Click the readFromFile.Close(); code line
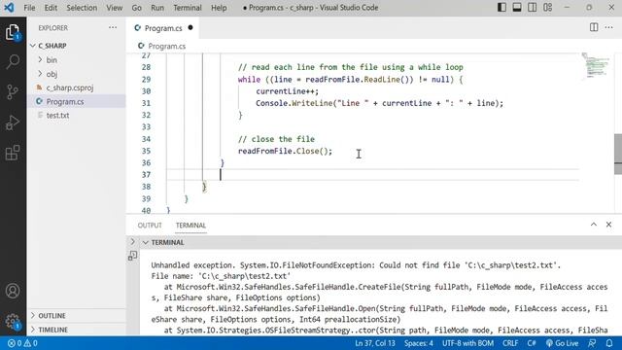The height and width of the screenshot is (350, 622). (285, 151)
